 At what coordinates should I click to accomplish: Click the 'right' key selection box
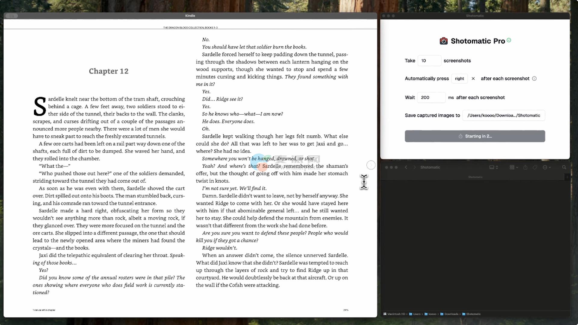click(459, 79)
